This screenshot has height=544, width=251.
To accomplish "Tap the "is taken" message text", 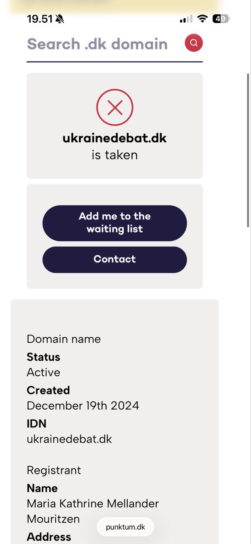I will click(x=115, y=155).
